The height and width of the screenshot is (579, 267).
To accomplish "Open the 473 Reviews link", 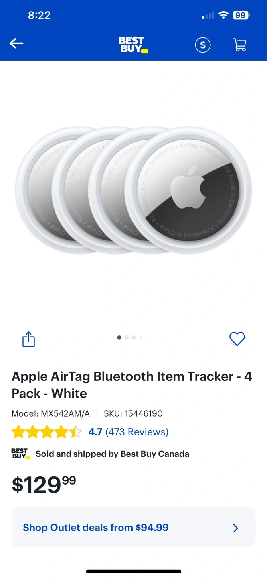I will tap(137, 432).
